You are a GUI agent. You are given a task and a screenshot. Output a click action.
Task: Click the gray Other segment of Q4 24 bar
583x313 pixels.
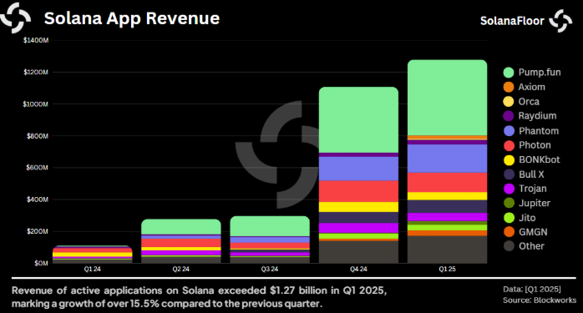pyautogui.click(x=358, y=252)
